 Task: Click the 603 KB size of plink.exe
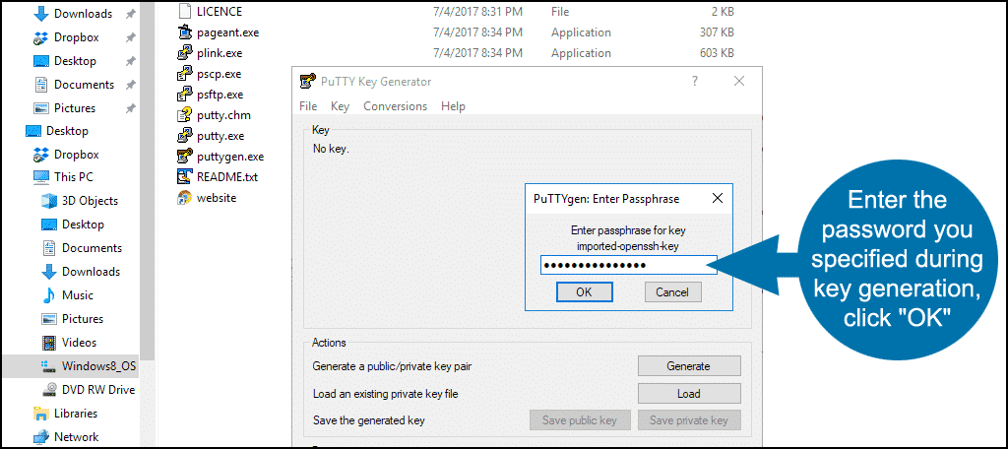click(717, 53)
